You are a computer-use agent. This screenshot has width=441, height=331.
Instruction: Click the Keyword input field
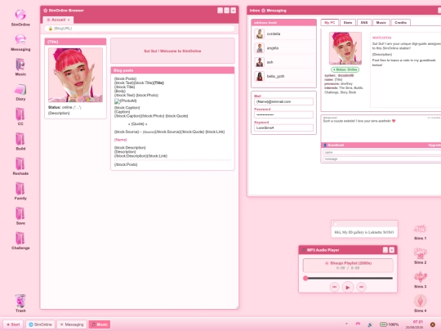(x=283, y=127)
